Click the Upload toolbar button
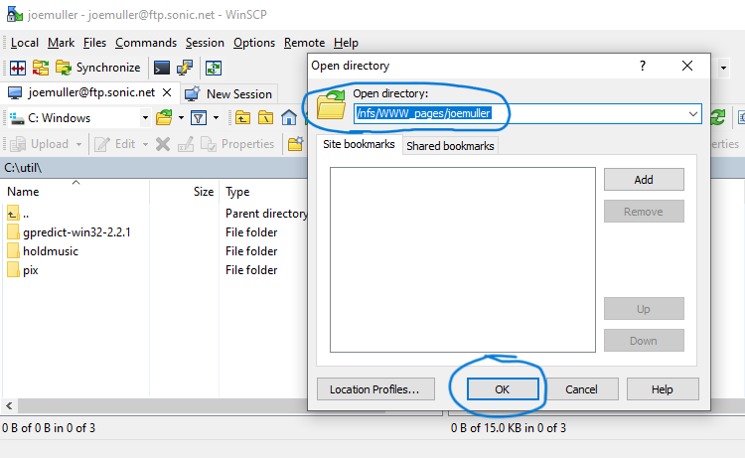 [40, 144]
